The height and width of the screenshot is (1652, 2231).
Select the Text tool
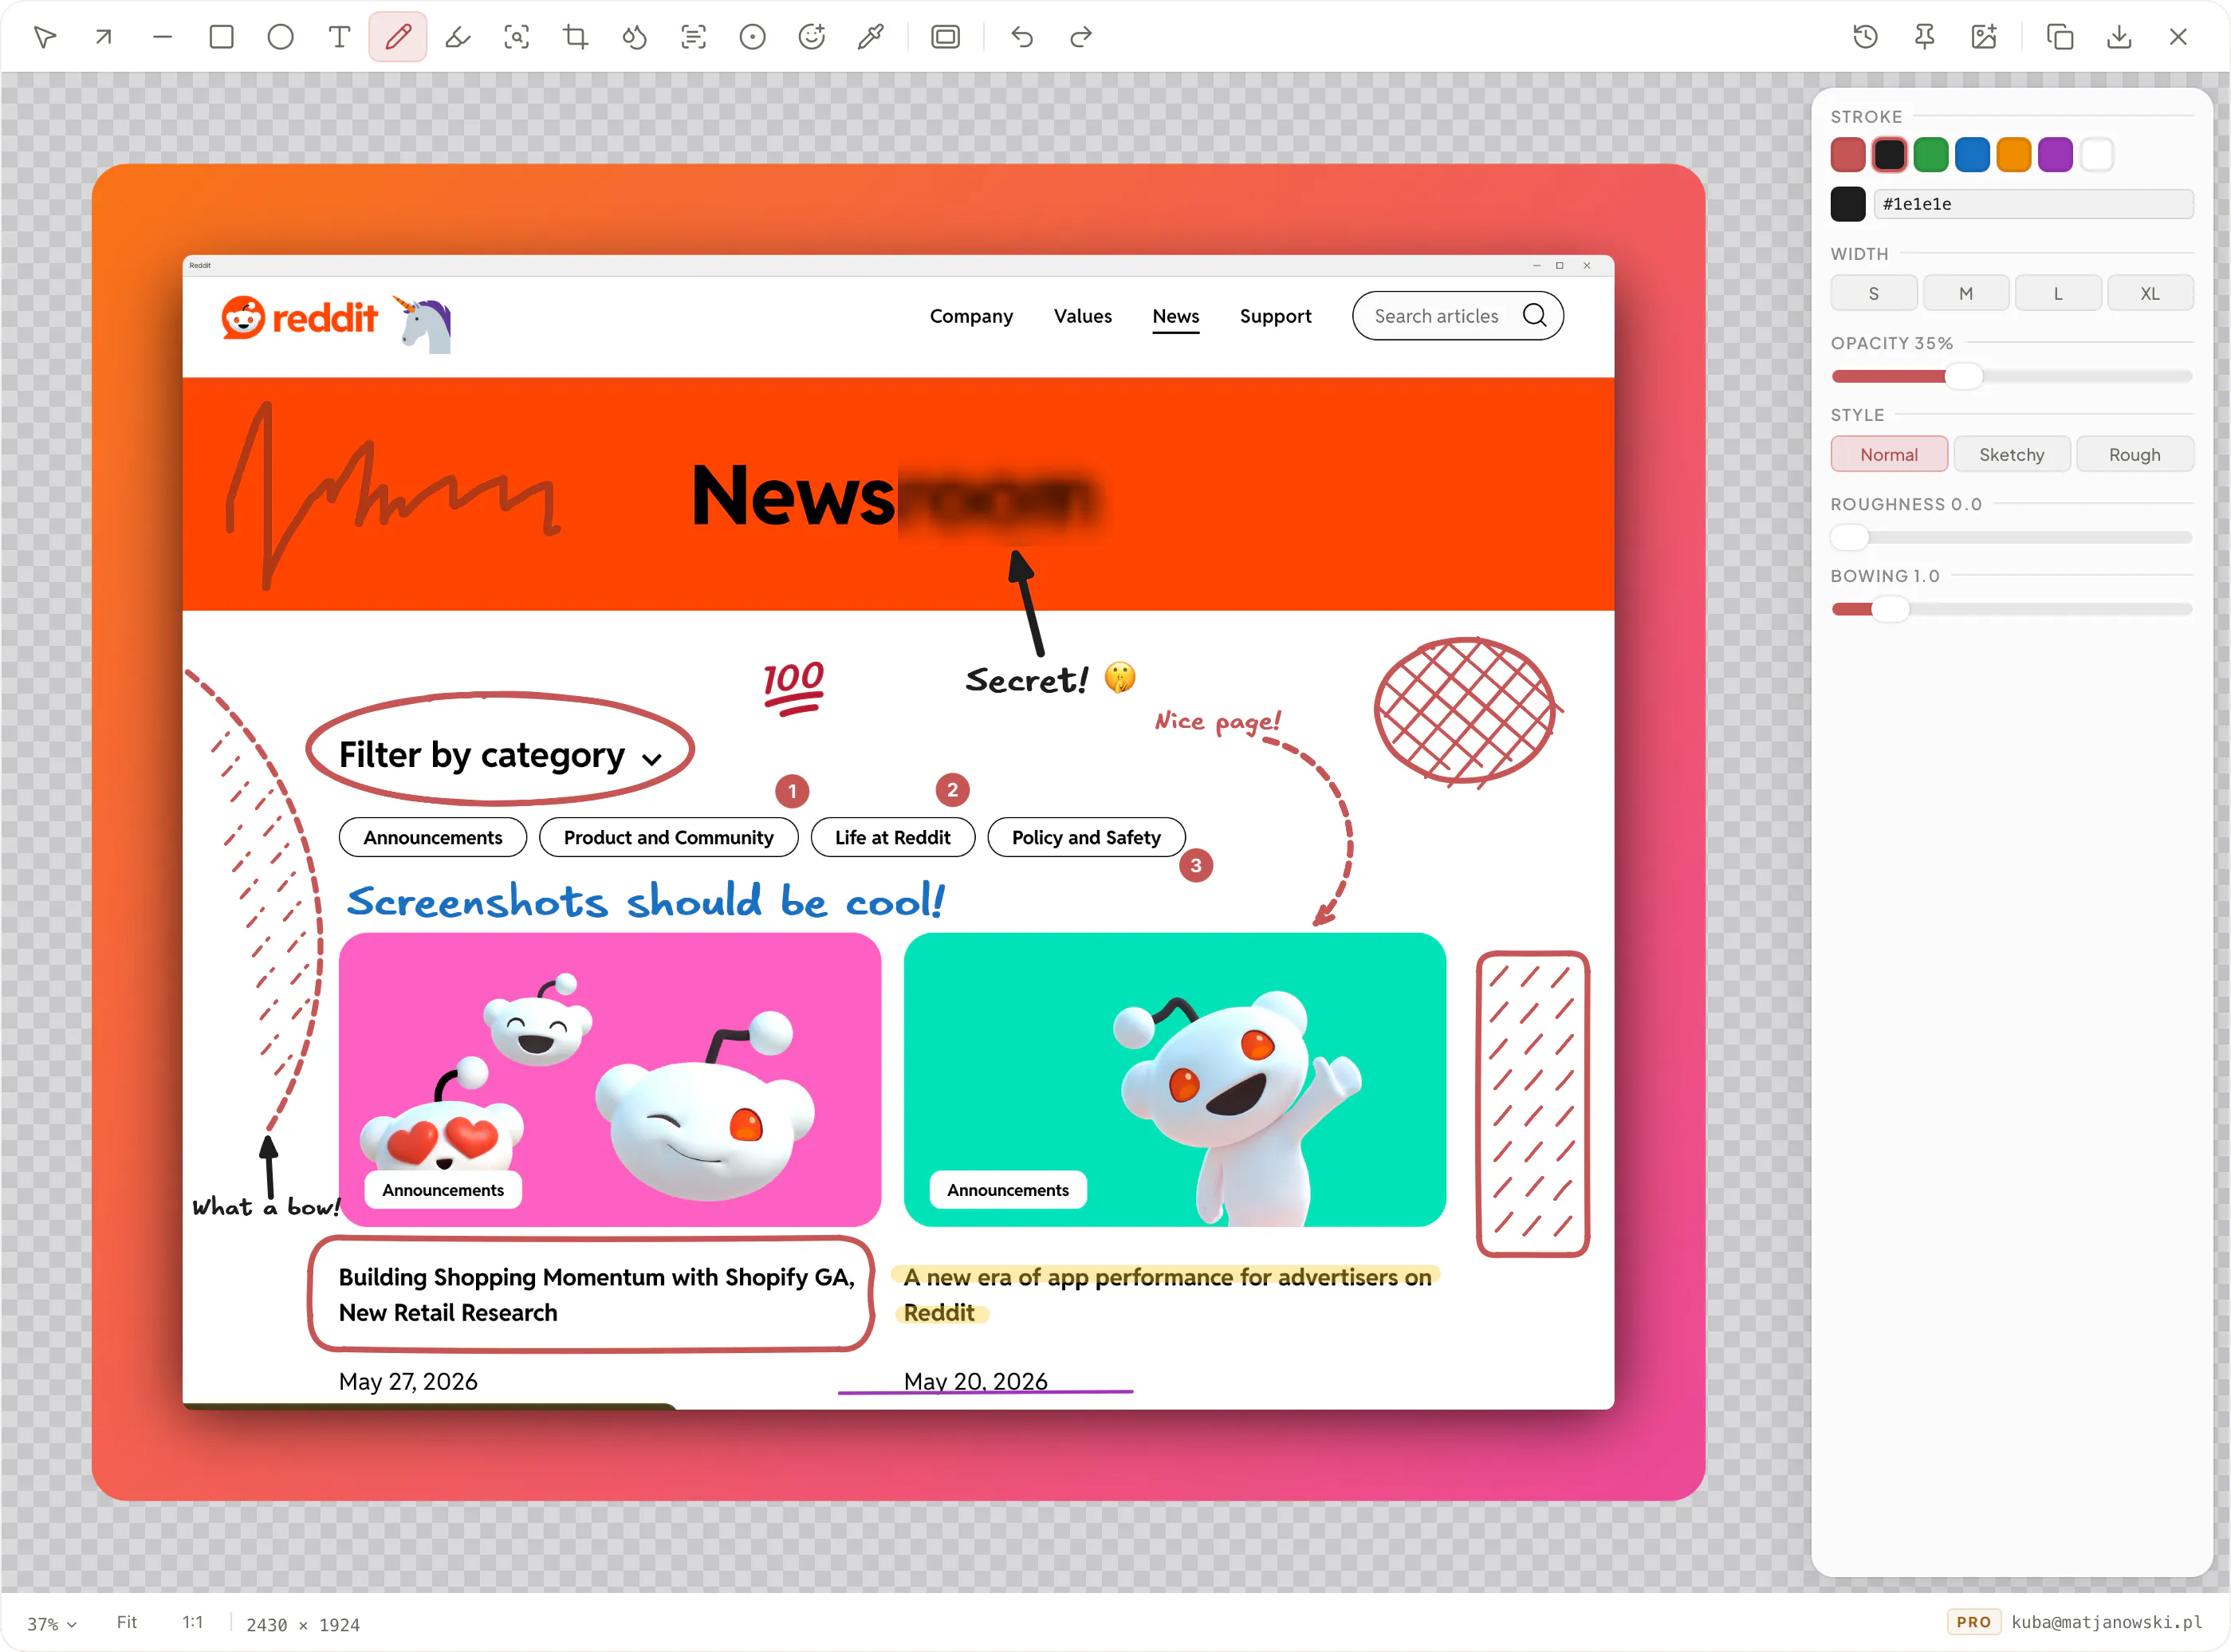pos(340,37)
